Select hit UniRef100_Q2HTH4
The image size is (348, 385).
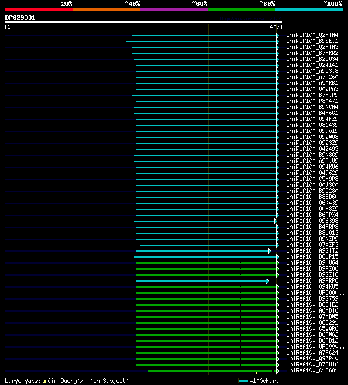tap(312, 35)
